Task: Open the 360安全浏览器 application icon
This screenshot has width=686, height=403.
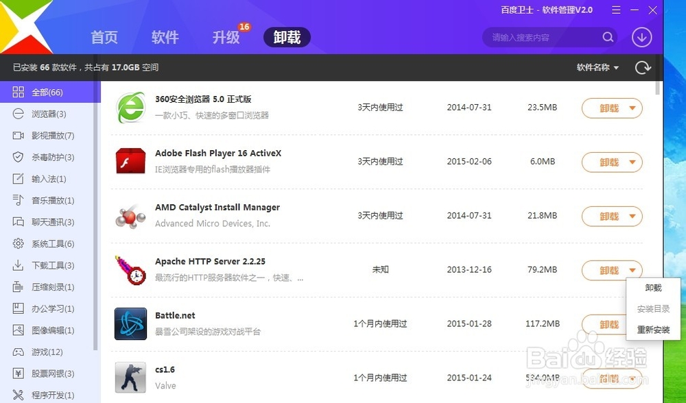Action: coord(130,108)
